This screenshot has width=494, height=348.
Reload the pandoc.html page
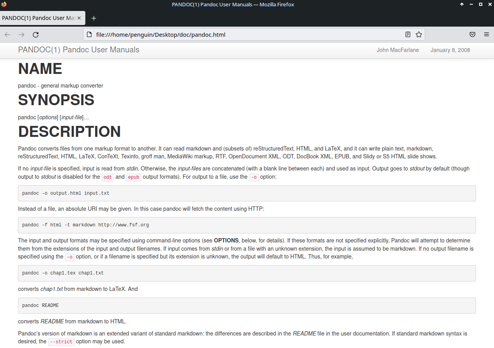pyautogui.click(x=35, y=34)
